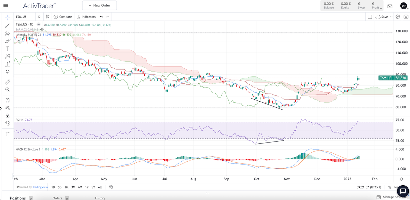Screen dimensions: 410x200
Task: Expand the left side panel arrow
Action: pos(1,109)
